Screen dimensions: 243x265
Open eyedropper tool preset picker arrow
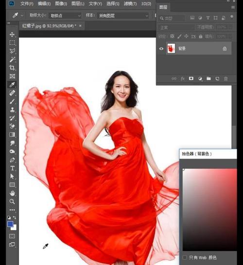click(22, 16)
